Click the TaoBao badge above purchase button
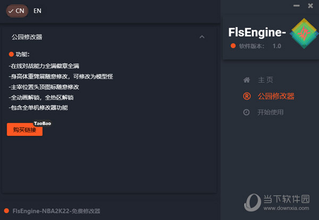This screenshot has width=319, height=220. coord(43,123)
